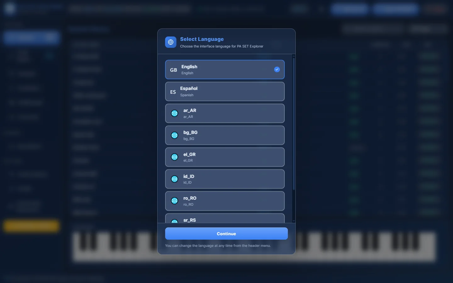Click the blue checkmark on English
453x283 pixels.
[277, 69]
